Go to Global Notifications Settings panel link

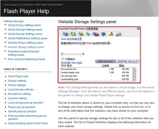click(28, 38)
